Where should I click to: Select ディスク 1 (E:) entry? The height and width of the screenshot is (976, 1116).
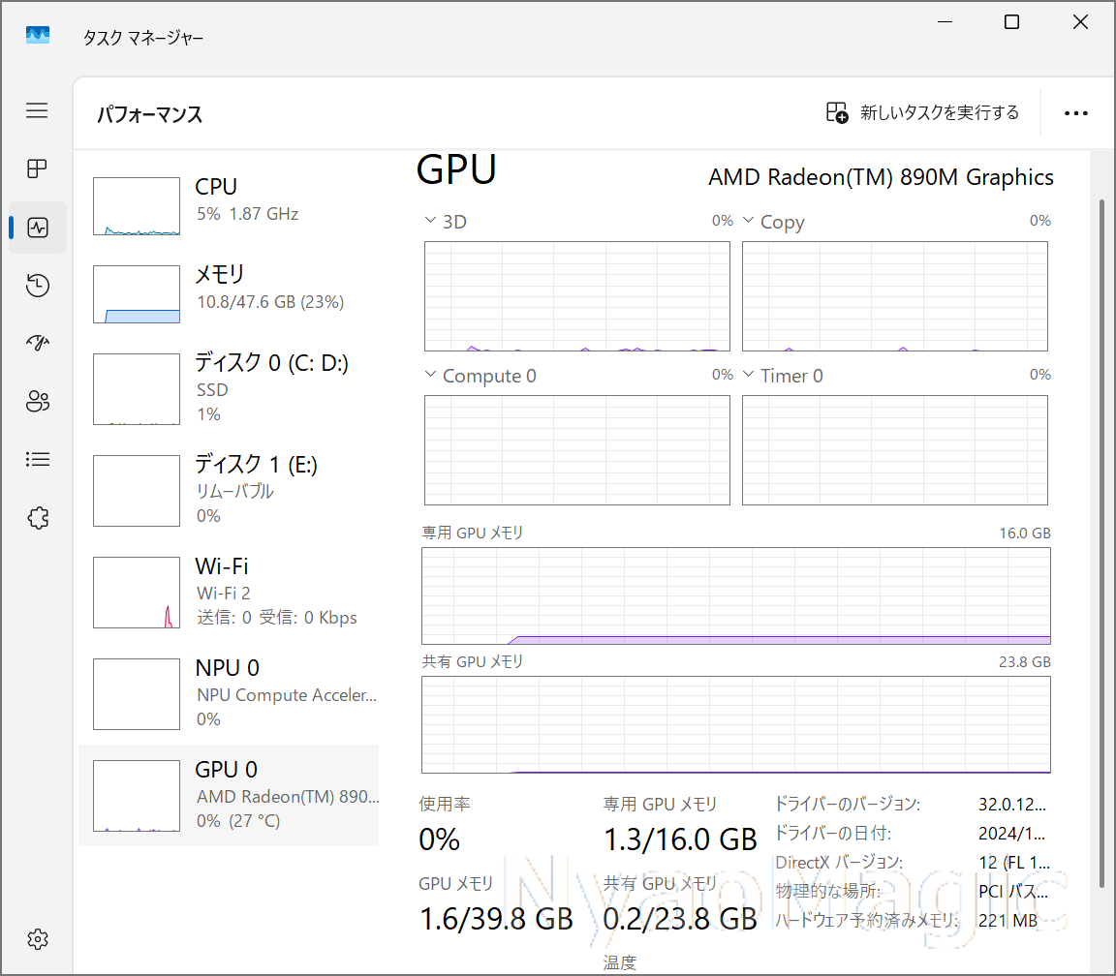(229, 491)
